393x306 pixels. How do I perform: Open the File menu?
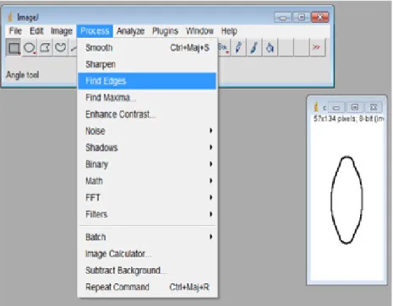(x=15, y=31)
